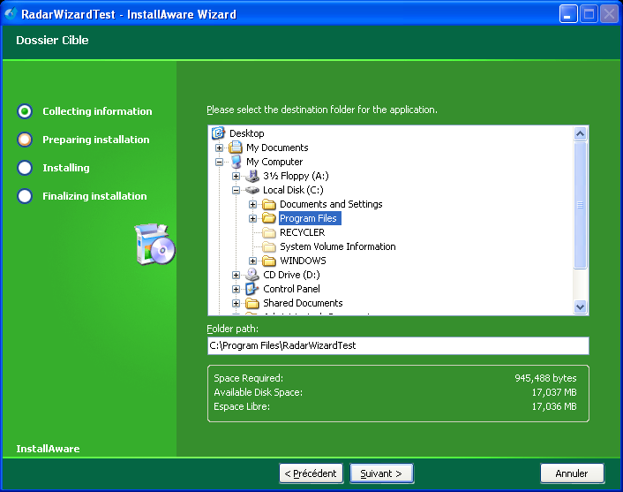Expand the CD Drive (D:) node
This screenshot has height=492, width=623.
(236, 276)
